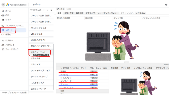Screen dimensions: 169x95
Task: Select the 広告ネットワーク report
Action: point(41,89)
